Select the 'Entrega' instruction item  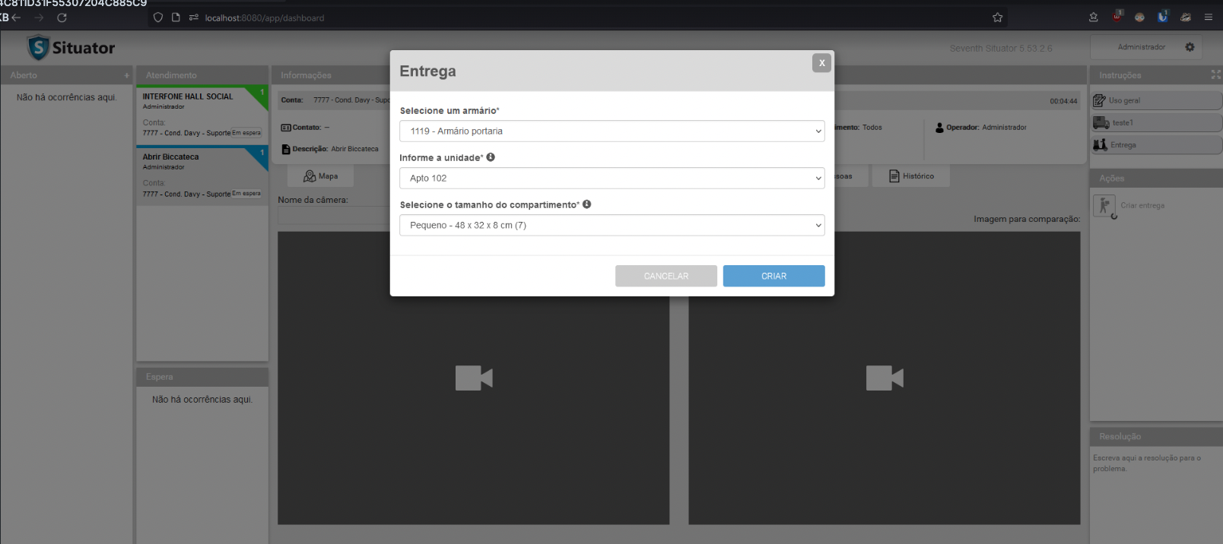click(1155, 145)
